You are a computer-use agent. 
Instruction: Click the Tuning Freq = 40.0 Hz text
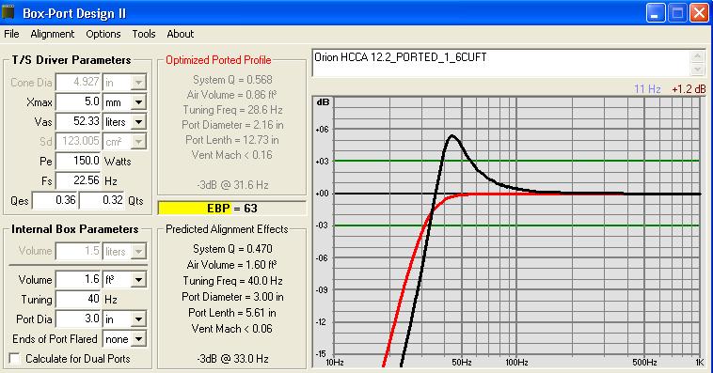pos(232,281)
